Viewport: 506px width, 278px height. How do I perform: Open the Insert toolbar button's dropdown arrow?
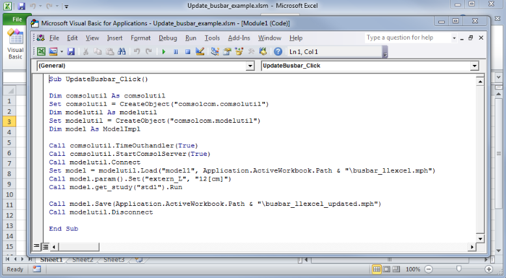[x=62, y=51]
